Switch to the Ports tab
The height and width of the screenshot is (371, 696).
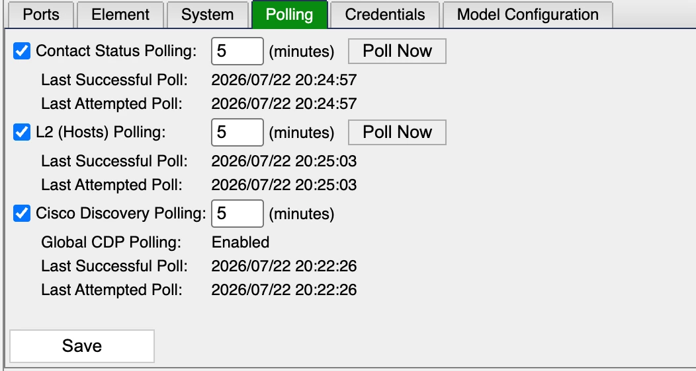coord(41,15)
